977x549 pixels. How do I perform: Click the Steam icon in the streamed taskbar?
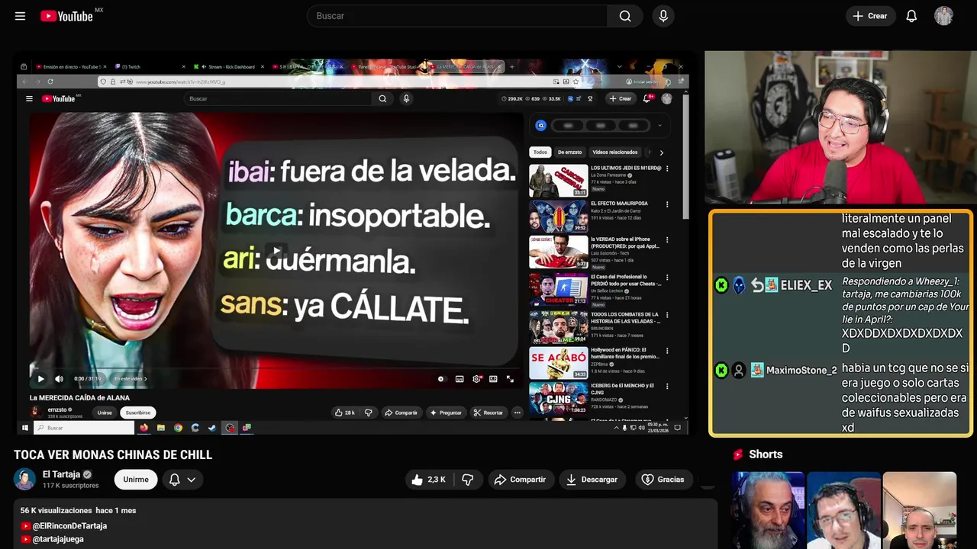[x=212, y=428]
